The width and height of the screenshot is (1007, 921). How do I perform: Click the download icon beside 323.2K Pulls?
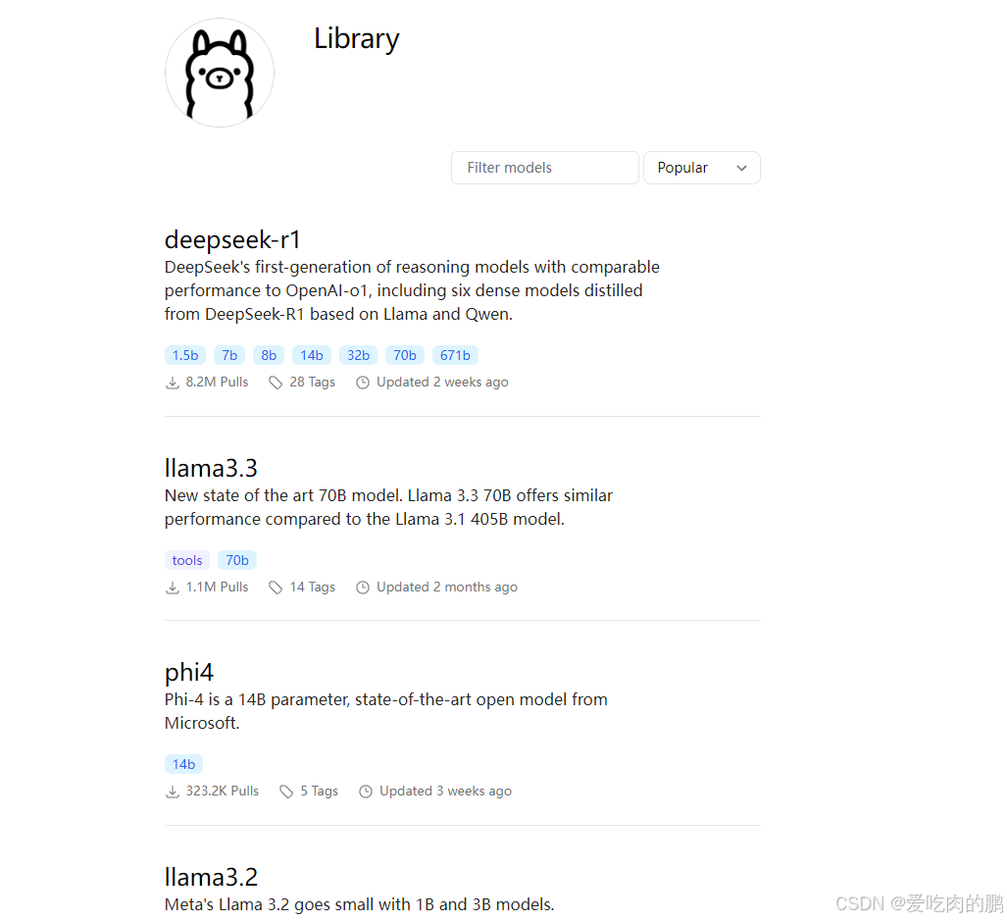[x=173, y=792]
